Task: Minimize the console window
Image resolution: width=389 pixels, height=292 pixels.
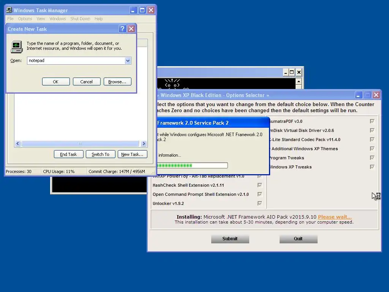Action: point(286,73)
